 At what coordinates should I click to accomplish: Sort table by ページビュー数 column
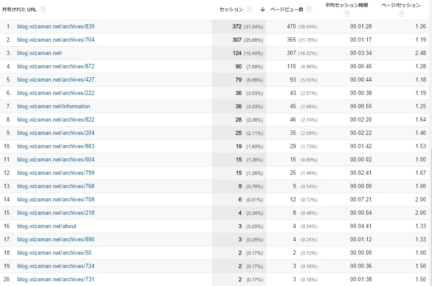tap(286, 9)
